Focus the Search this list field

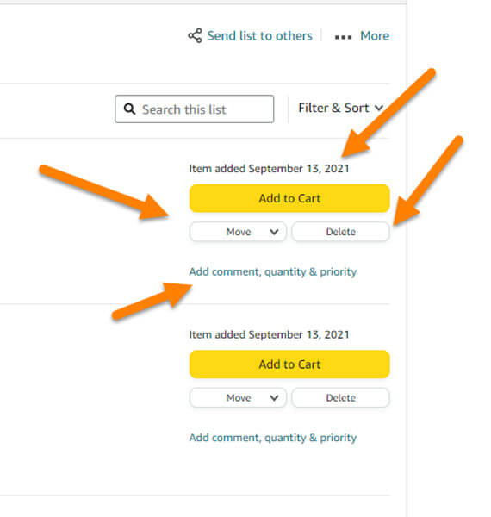click(194, 109)
